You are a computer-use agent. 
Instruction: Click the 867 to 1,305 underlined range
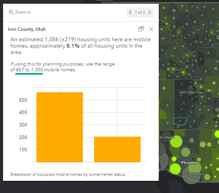[x=29, y=70]
